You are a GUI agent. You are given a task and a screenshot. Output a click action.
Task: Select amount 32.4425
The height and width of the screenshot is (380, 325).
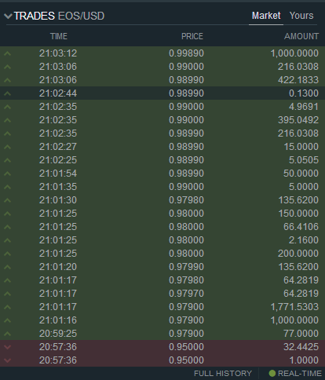tap(301, 347)
